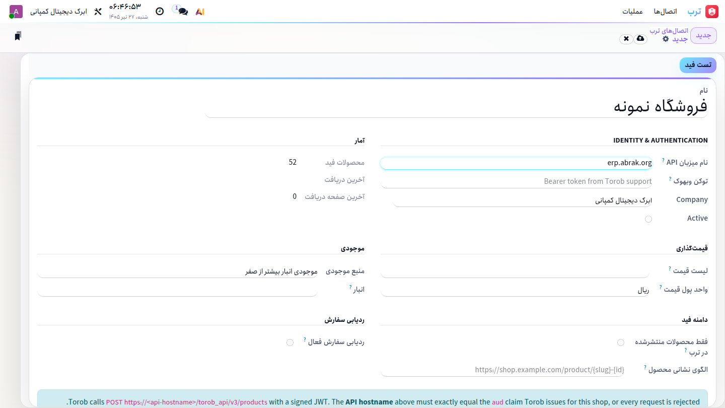Show help tooltip for نام میزبان API
Screen dimensions: 725x408
tap(663, 160)
